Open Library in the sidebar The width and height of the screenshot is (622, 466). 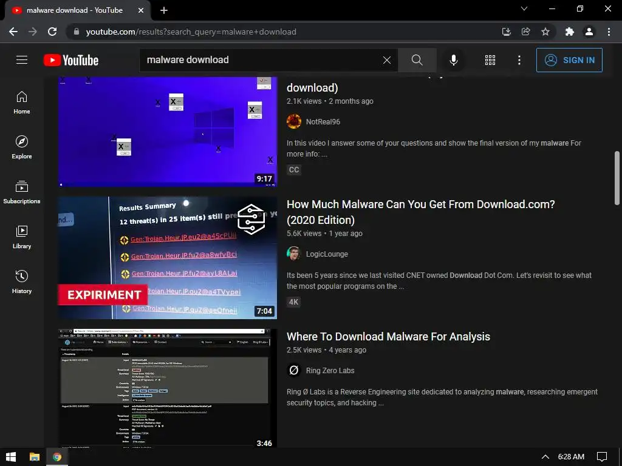(22, 237)
